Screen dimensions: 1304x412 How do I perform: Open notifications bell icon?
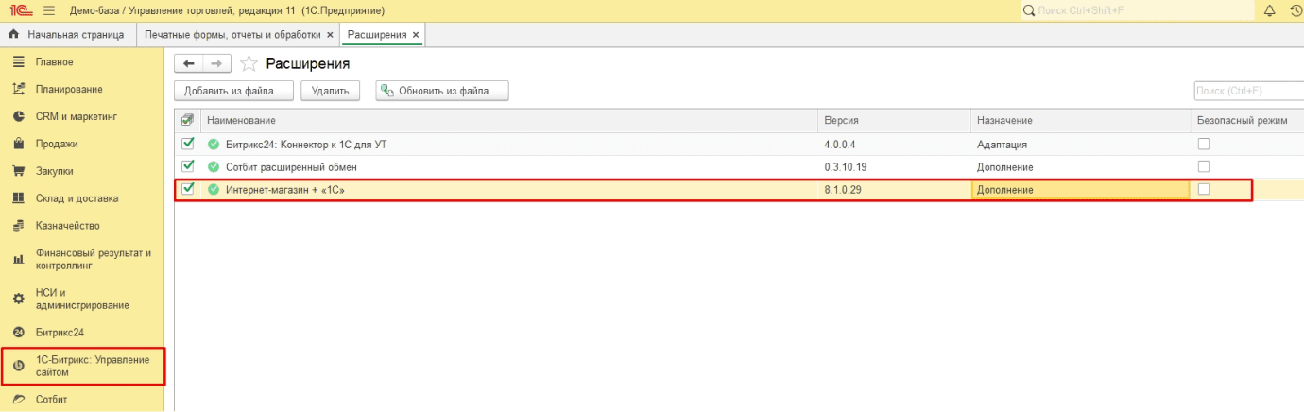[1269, 10]
